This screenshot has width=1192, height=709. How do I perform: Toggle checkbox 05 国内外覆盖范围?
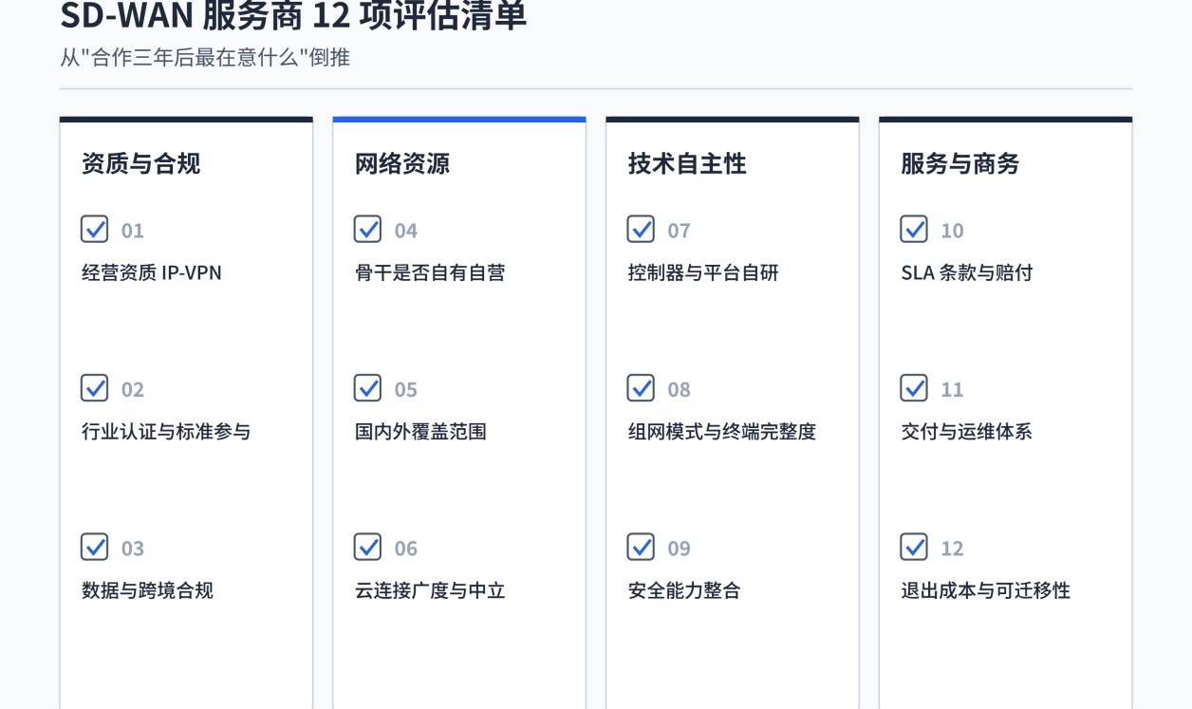(x=368, y=388)
